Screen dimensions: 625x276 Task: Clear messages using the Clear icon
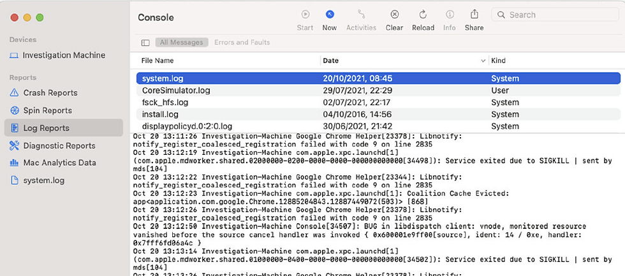[x=395, y=15]
